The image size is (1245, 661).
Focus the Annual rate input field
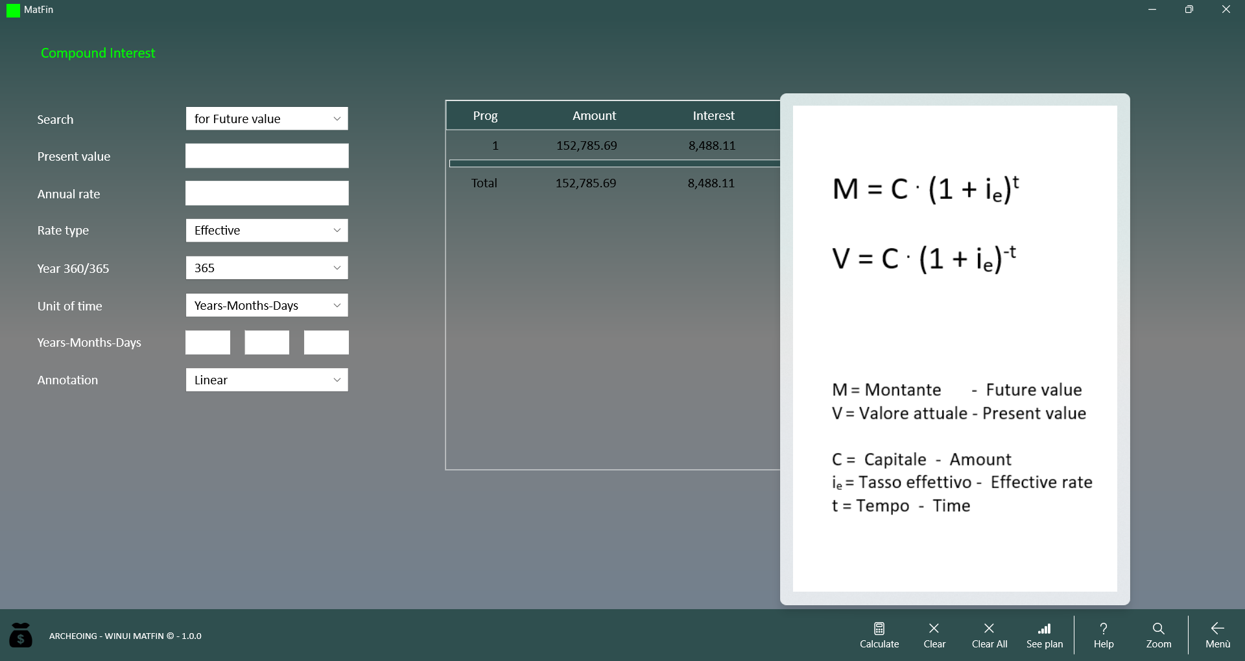[267, 193]
